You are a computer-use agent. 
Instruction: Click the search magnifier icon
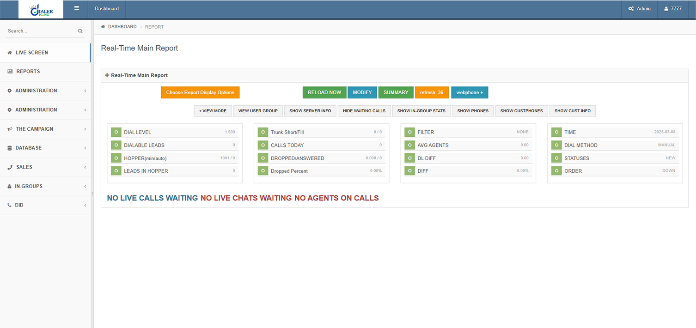tap(80, 31)
